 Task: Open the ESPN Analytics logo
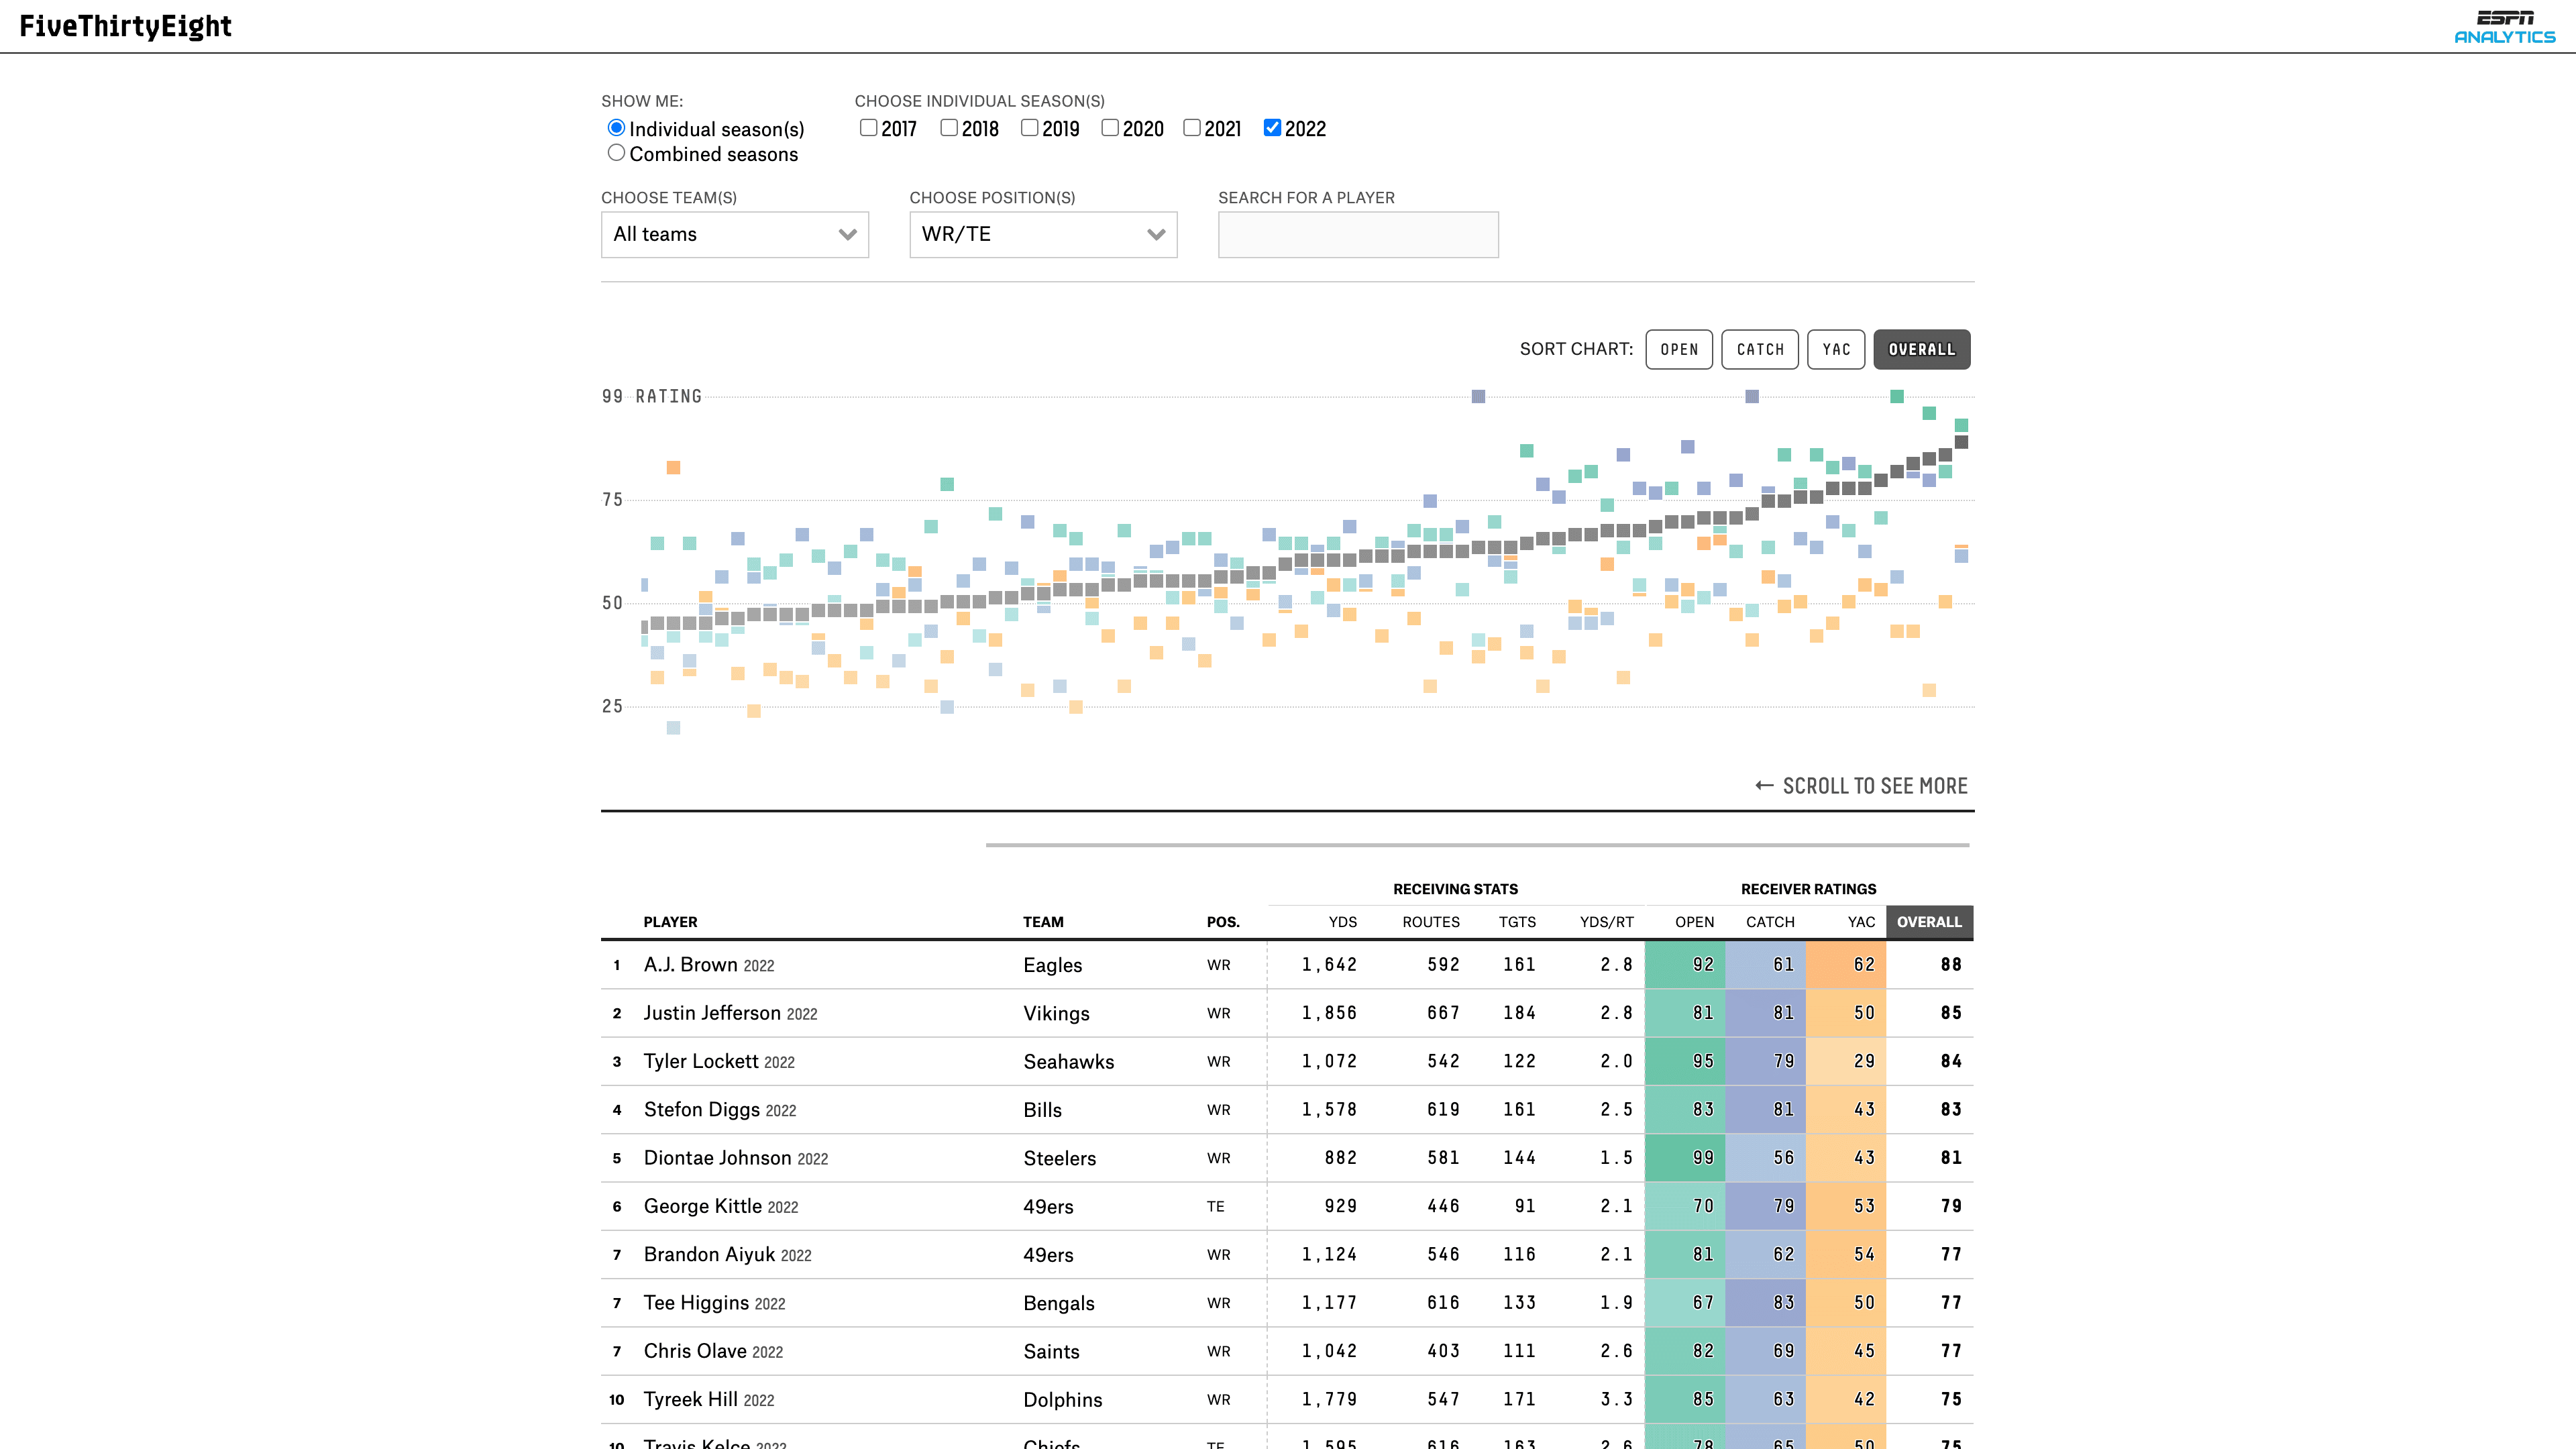point(2504,27)
